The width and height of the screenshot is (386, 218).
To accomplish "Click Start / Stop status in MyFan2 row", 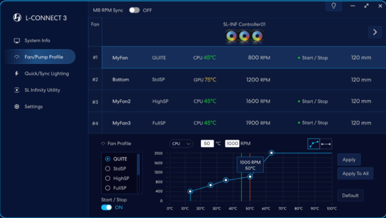I will pos(313,101).
